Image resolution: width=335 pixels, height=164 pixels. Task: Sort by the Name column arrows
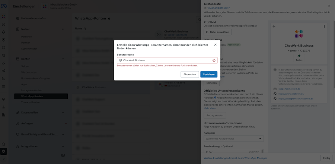pos(85,29)
